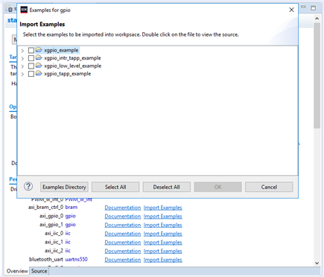Open Import Examples link for bluetooth_uart
This screenshot has width=324, height=277.
point(163,260)
